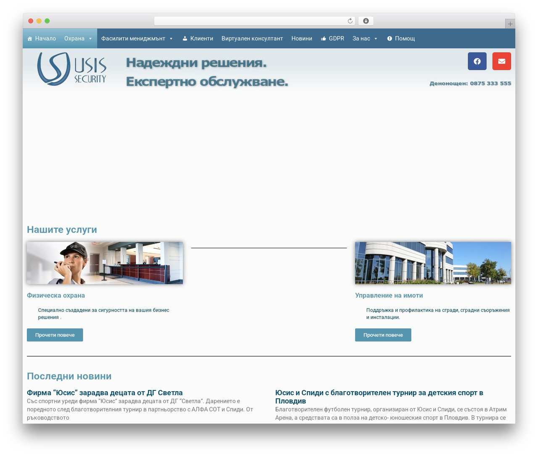Open the Новини menu item
The height and width of the screenshot is (456, 538).
(x=302, y=38)
